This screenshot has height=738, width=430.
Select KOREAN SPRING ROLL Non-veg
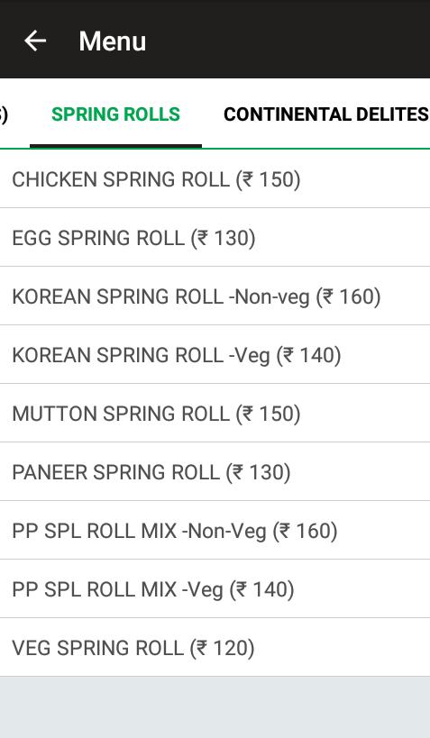pyautogui.click(x=215, y=296)
